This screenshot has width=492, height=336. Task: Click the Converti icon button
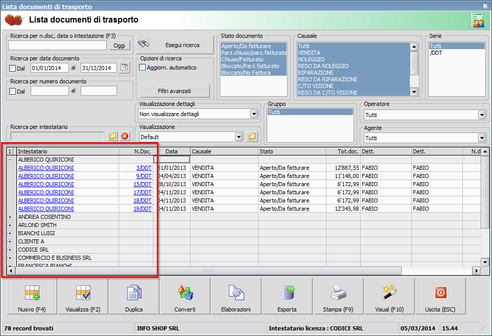185,296
